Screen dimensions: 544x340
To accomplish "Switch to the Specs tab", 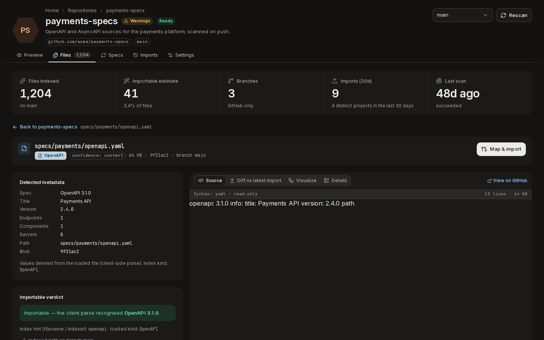I will (112, 55).
